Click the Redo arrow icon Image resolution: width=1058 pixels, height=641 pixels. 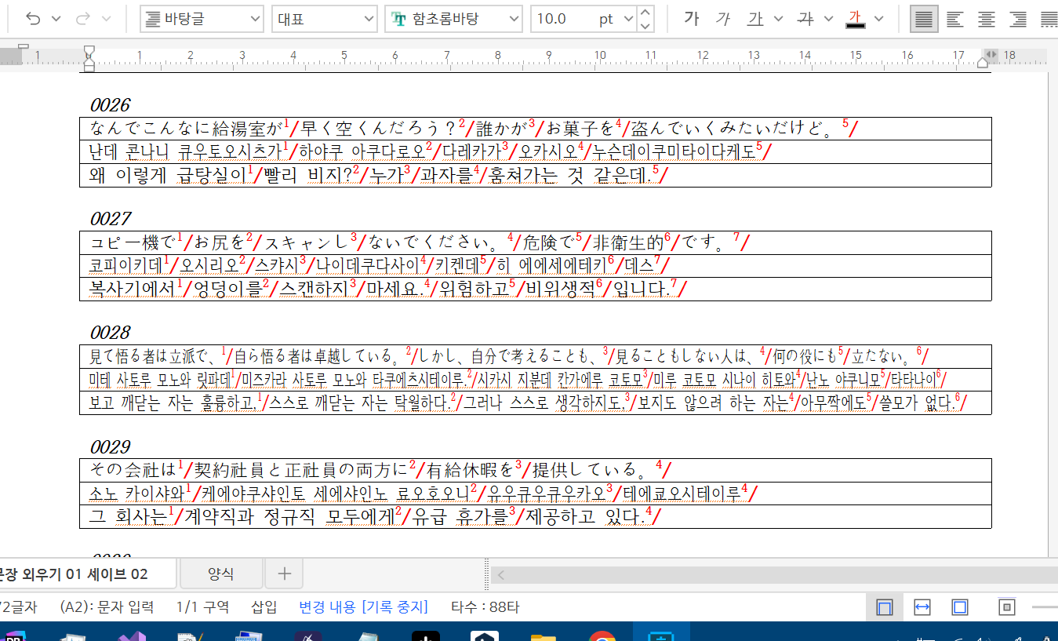pos(84,19)
